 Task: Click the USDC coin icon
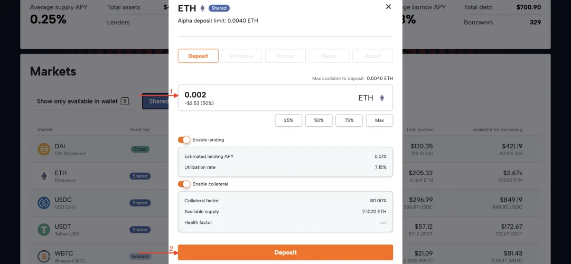tap(44, 203)
